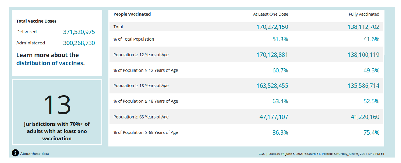Click the At Least One Dose column header

271,14
